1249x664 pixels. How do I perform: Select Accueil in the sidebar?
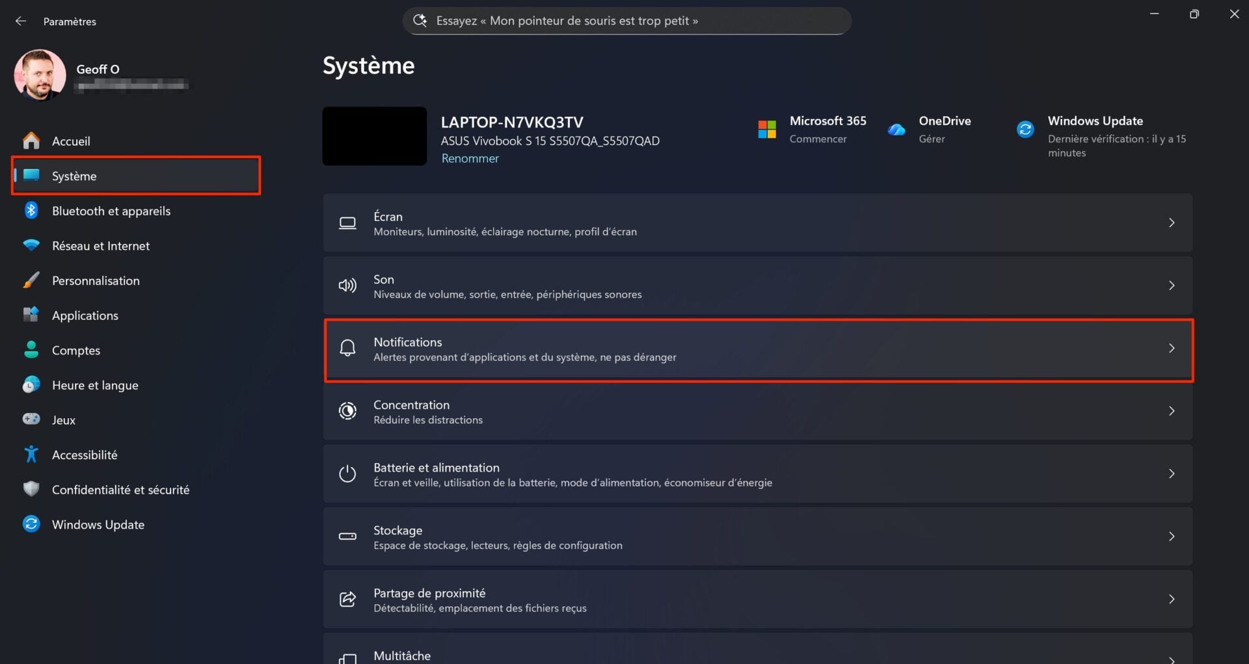pyautogui.click(x=136, y=140)
